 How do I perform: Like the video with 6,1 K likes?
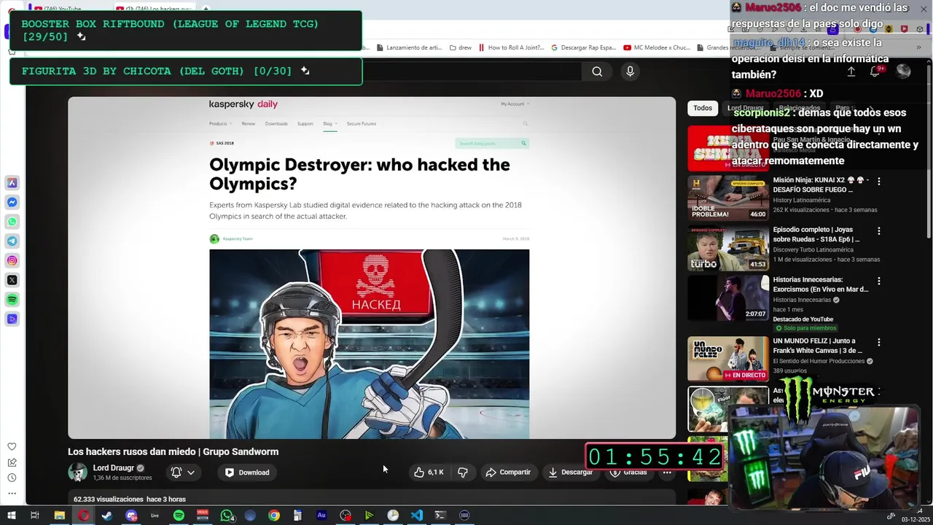point(429,472)
